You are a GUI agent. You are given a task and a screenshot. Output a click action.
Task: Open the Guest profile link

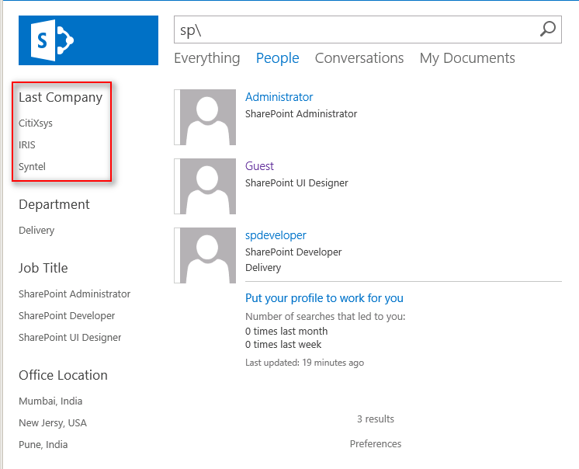point(259,166)
